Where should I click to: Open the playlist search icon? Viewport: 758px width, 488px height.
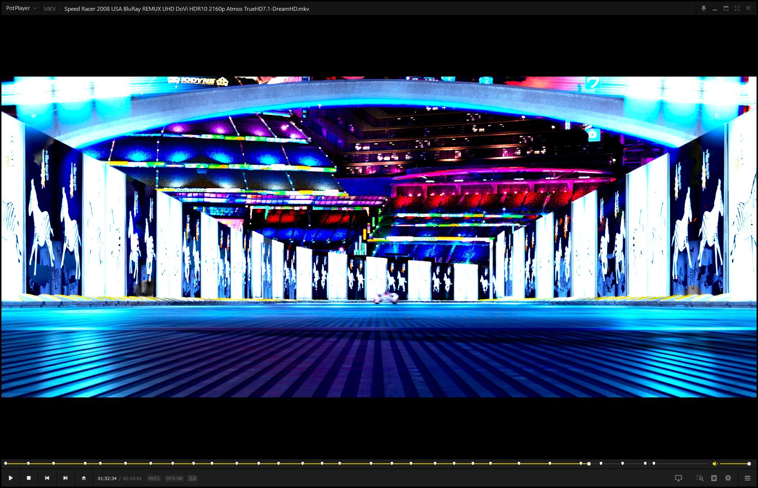[x=700, y=478]
